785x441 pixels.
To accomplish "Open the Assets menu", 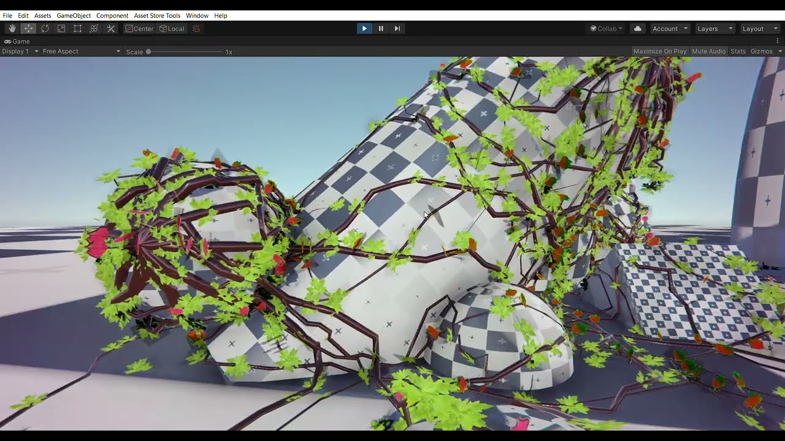I will (x=43, y=15).
